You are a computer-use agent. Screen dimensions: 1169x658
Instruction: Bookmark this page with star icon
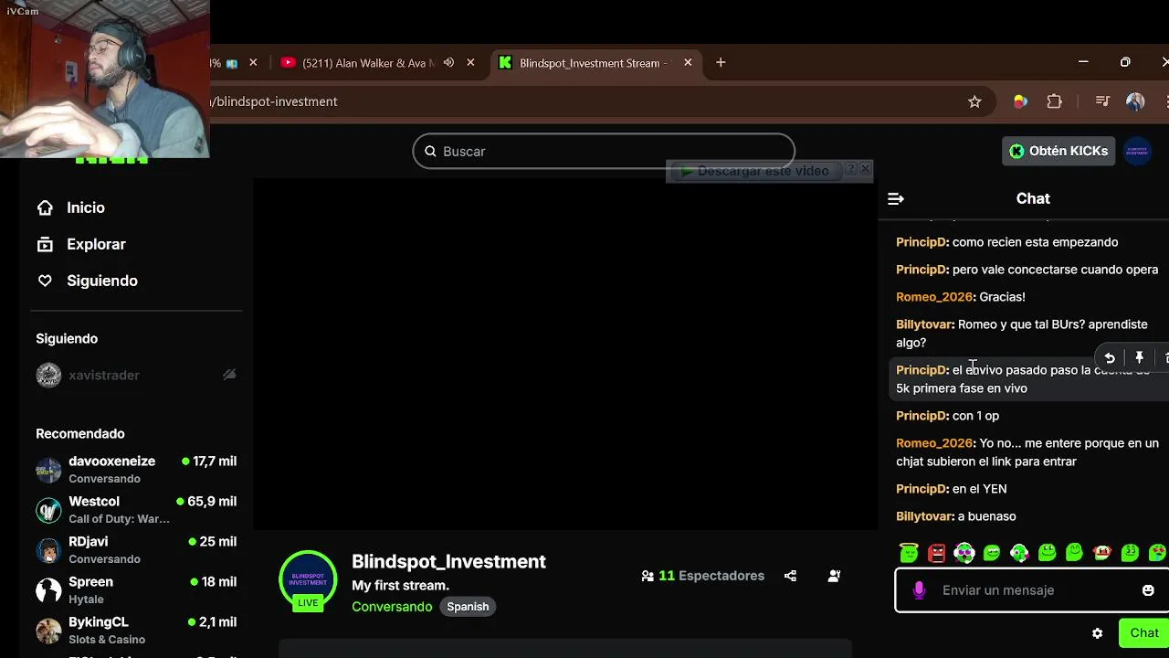974,101
